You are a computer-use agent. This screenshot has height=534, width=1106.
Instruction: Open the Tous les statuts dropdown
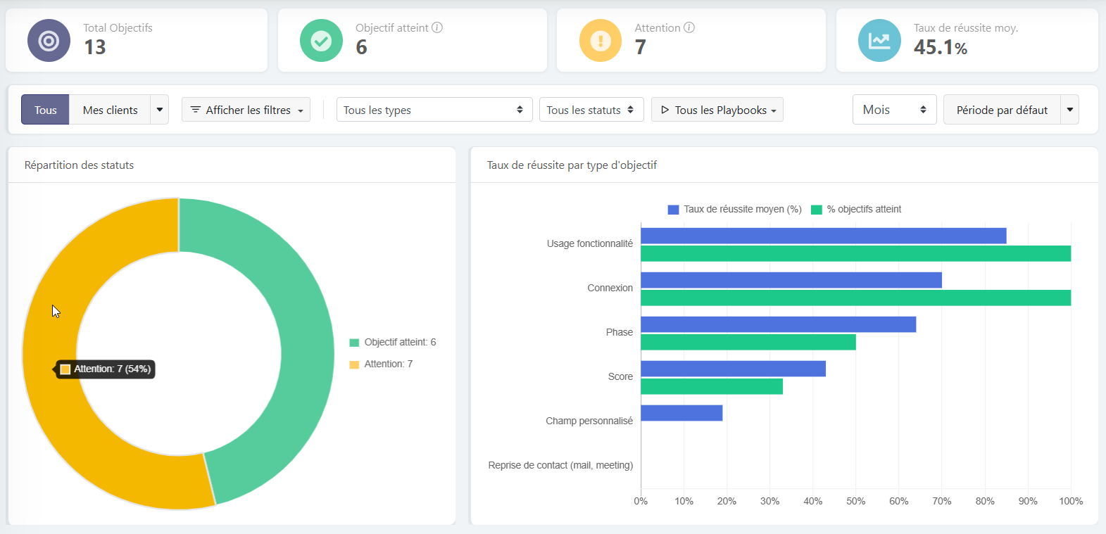(591, 110)
